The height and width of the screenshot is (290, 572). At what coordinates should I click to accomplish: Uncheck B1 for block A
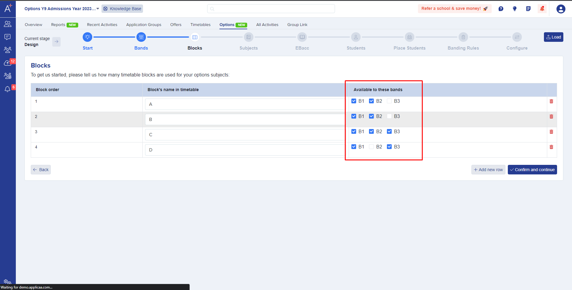354,101
